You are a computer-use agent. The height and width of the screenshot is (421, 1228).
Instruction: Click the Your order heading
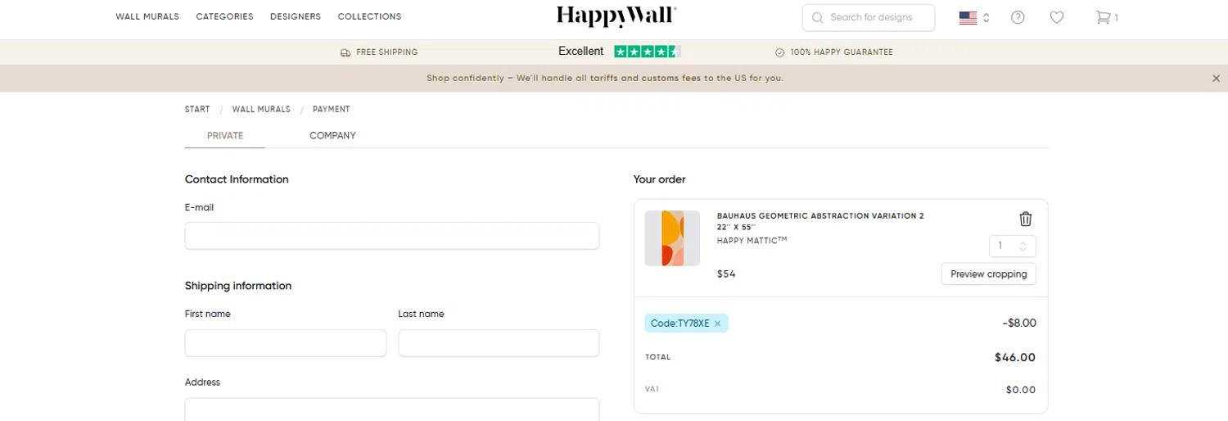[660, 179]
